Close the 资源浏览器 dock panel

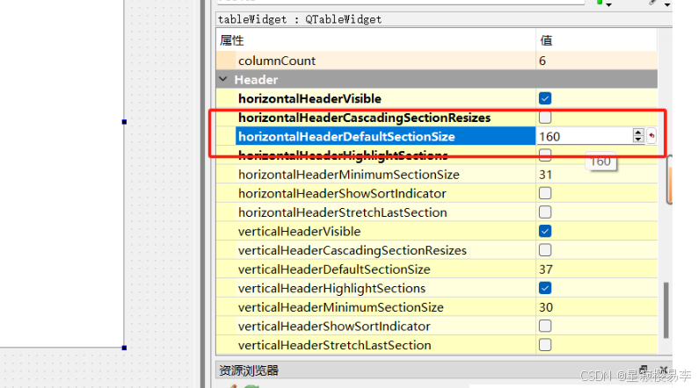664,370
